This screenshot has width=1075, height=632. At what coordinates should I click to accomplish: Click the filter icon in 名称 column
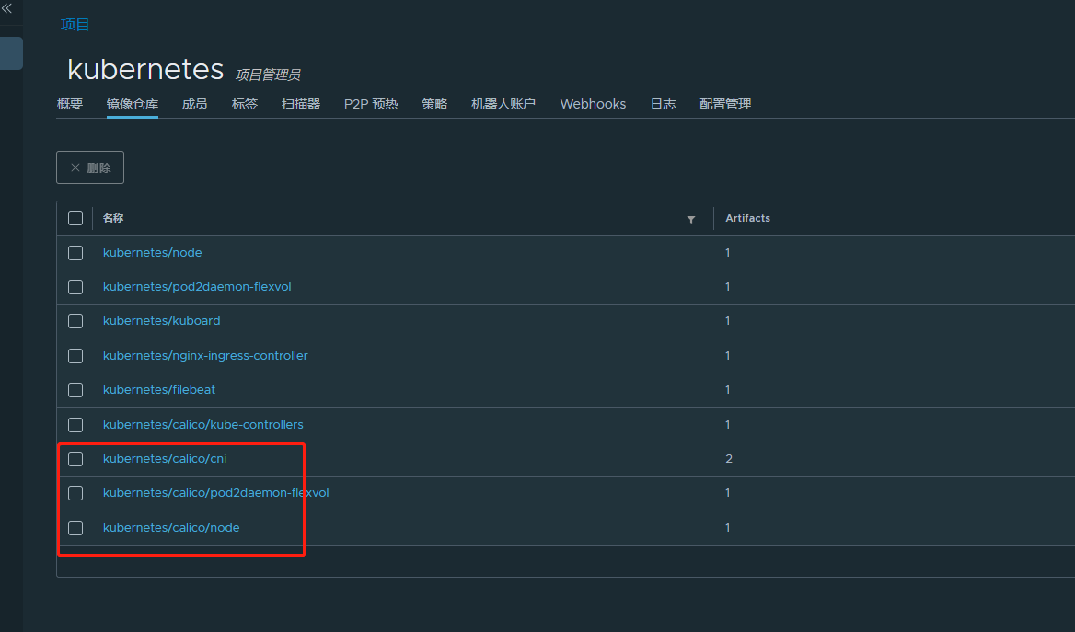click(x=691, y=219)
